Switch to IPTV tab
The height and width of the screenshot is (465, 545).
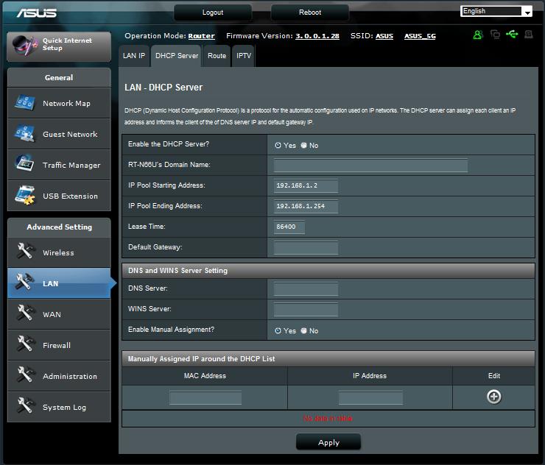244,56
